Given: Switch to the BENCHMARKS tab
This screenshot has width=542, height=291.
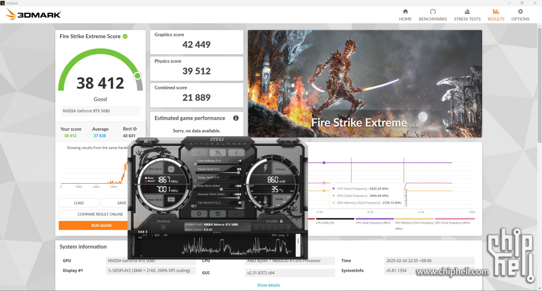Looking at the screenshot, I should point(432,15).
